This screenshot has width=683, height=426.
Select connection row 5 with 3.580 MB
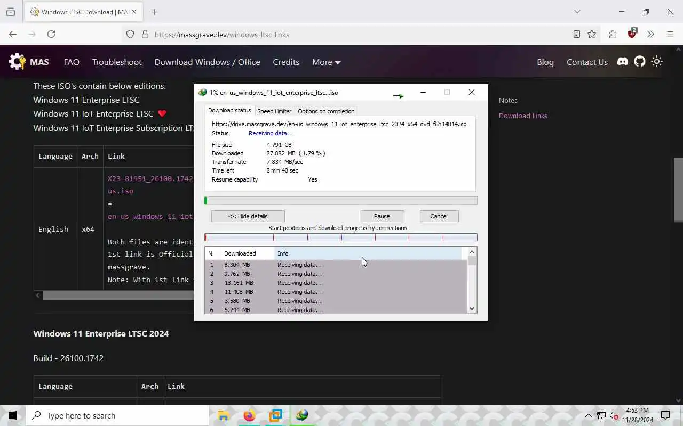coord(336,301)
